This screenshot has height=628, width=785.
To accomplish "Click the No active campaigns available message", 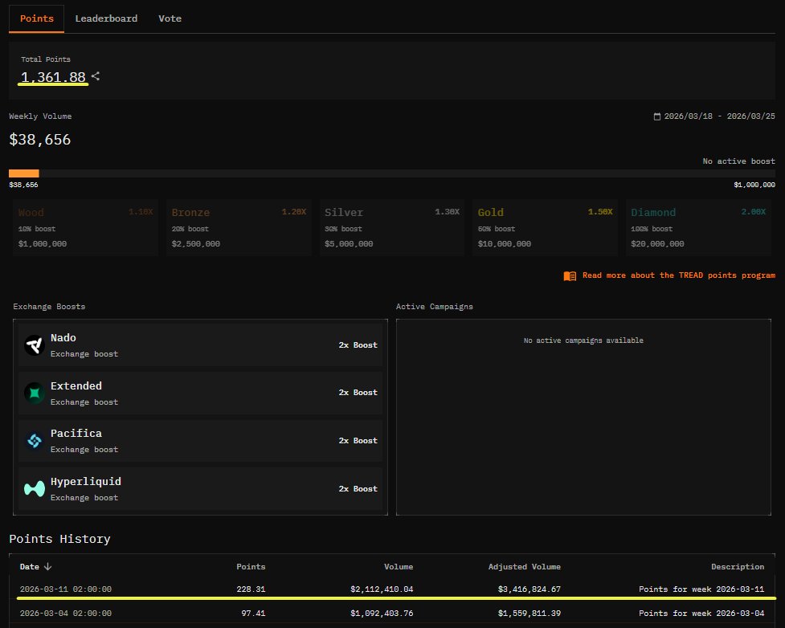I will (583, 341).
